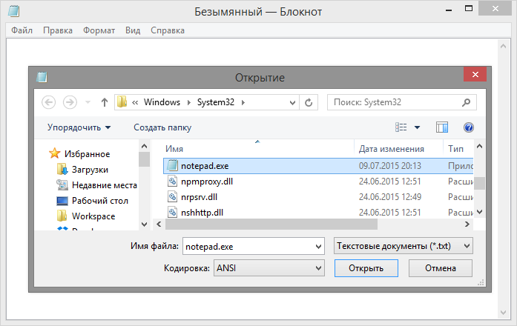Image resolution: width=517 pixels, height=326 pixels.
Task: Open Файл menu in Notepad
Action: [22, 30]
